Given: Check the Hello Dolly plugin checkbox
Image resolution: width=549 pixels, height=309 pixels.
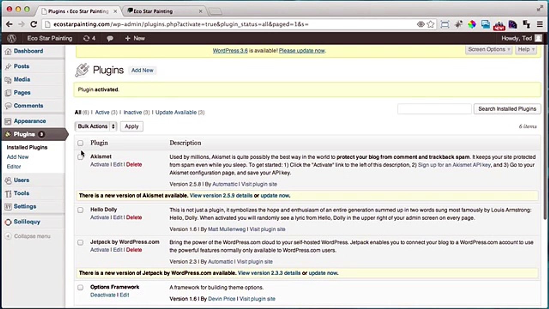Looking at the screenshot, I should click(x=80, y=210).
